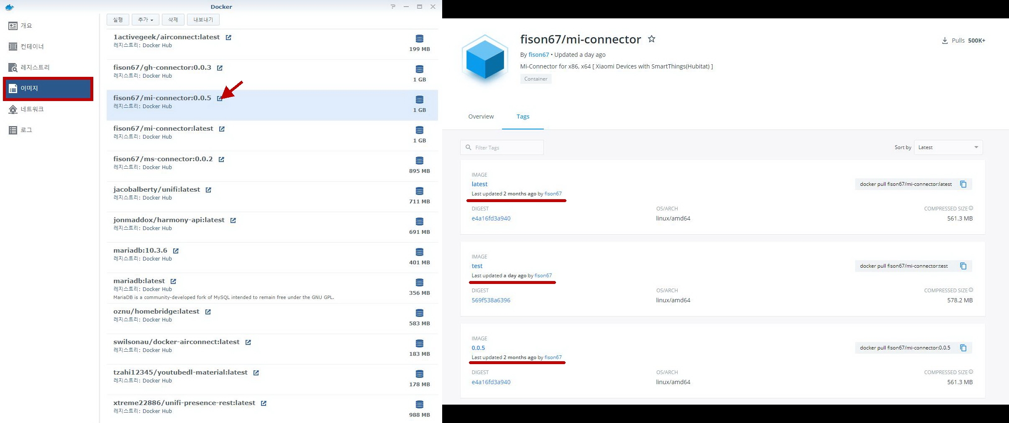This screenshot has height=423, width=1009.
Task: Click compressed size info icon for test
Action: pos(971,290)
